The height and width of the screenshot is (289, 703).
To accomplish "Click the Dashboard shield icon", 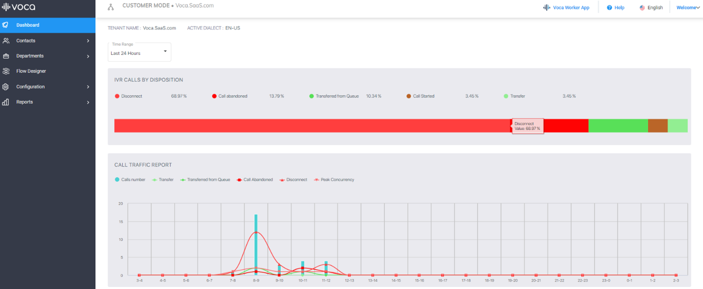I will point(6,25).
